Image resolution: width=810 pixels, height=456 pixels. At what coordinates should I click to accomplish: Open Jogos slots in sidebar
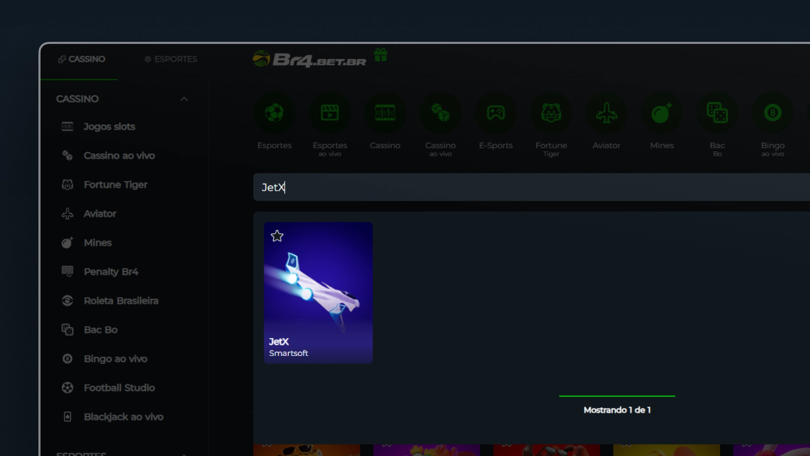[x=109, y=127]
